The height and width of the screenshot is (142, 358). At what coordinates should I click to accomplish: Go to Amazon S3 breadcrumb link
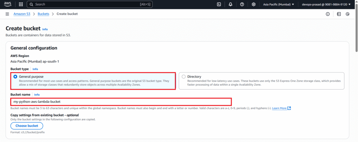(x=22, y=14)
